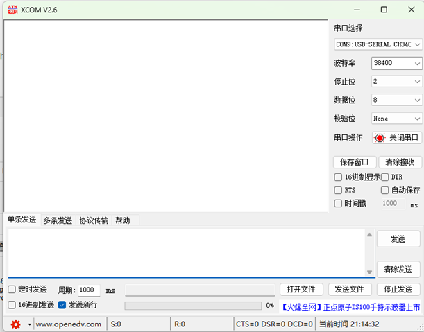Click 关闭串口 to close the serial port
Viewport: 424px width, 332px height.
click(397, 138)
